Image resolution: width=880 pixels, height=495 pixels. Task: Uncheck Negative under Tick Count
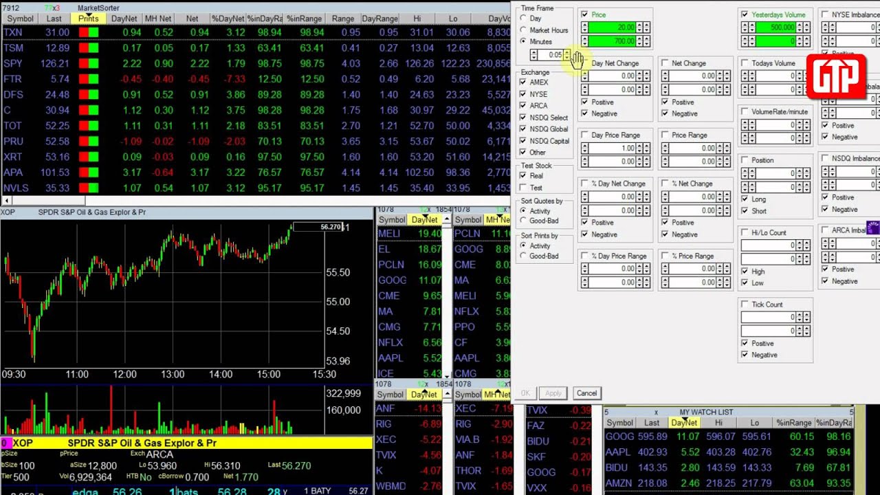[x=745, y=355]
